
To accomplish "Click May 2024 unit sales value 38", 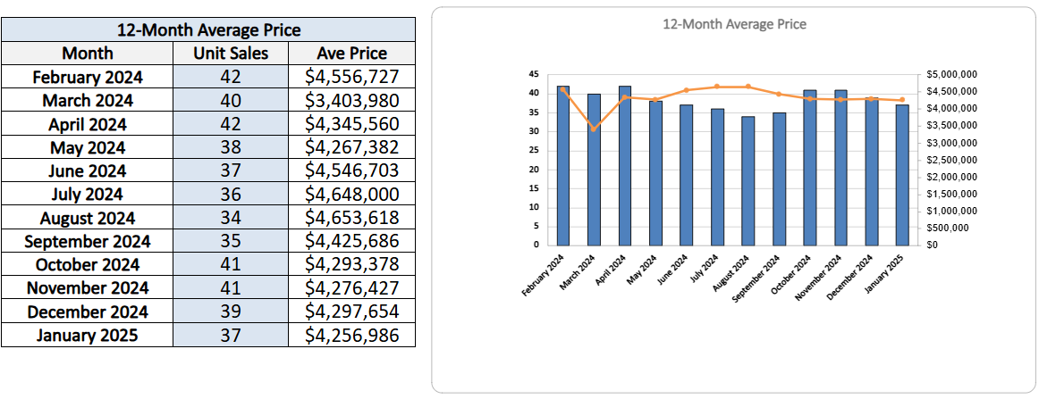I will click(231, 147).
